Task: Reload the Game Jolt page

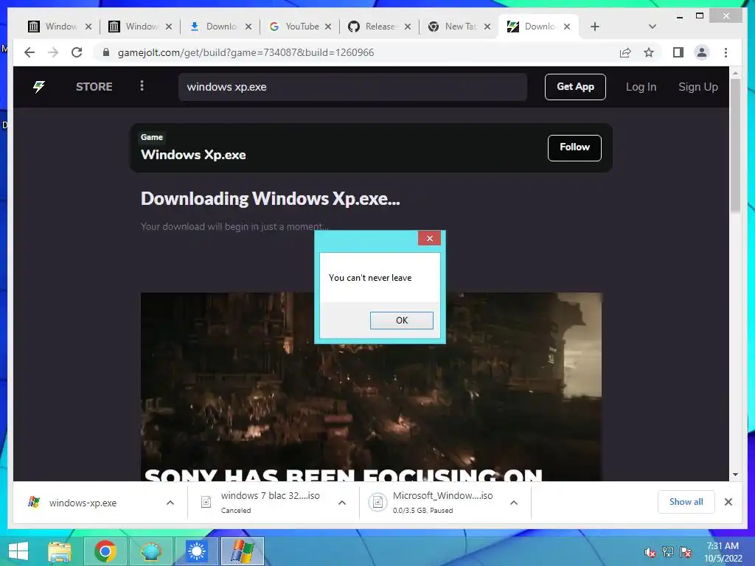Action: coord(77,52)
